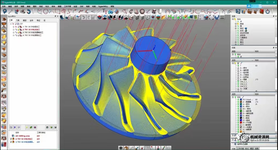Viewport: 278px width, 150px height.
Task: Click the undo arrow icon in top toolbar
Action: coord(28,11)
